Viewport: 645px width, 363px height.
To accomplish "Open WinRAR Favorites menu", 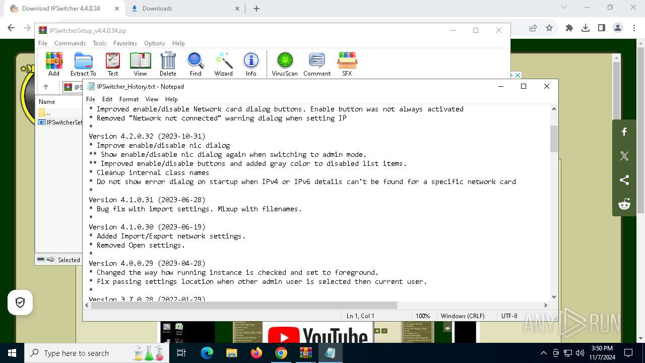I will tap(125, 43).
